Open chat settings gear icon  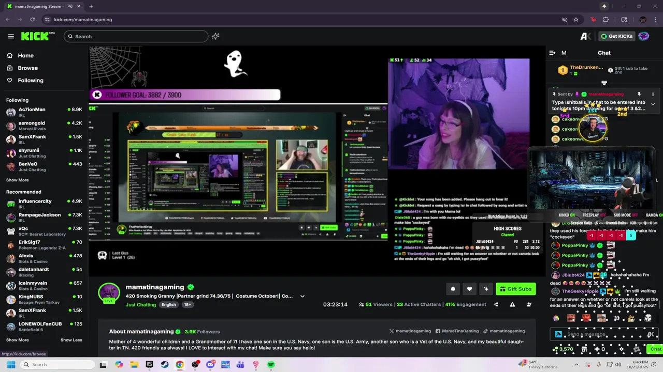coord(622,349)
